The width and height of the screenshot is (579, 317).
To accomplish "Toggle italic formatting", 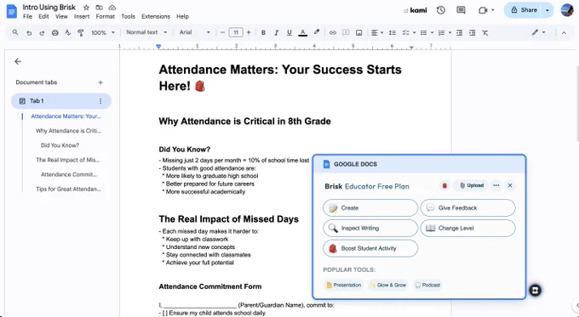I will (x=276, y=33).
